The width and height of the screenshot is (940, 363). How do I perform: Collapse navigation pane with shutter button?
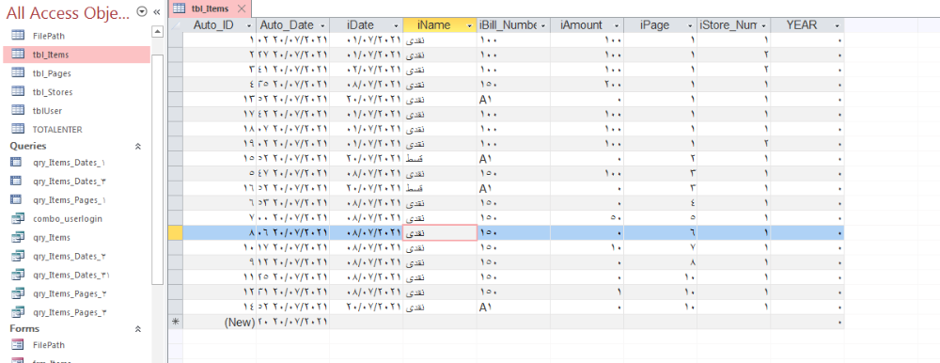[x=157, y=12]
